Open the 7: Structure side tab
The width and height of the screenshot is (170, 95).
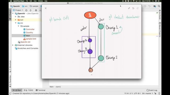[x=10, y=66]
